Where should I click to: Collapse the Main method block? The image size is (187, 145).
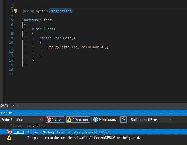[22, 38]
